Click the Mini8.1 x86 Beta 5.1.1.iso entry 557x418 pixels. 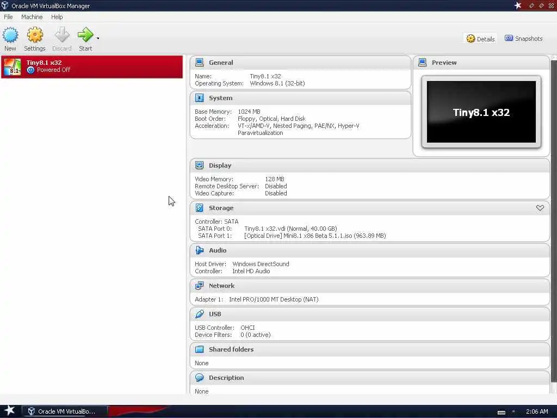pyautogui.click(x=315, y=236)
